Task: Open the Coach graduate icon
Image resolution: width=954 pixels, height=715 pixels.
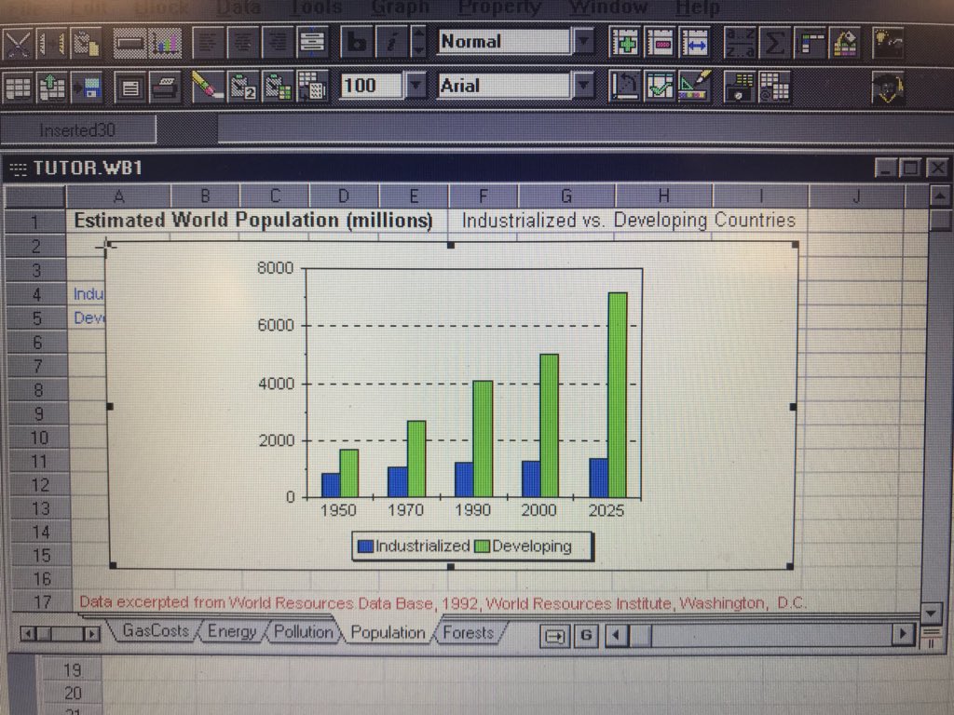Action: coord(888,88)
